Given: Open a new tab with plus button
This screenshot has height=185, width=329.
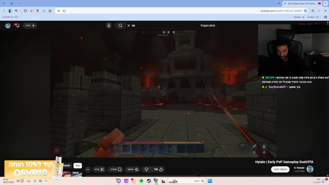Looking at the screenshot, I should click(279, 4).
